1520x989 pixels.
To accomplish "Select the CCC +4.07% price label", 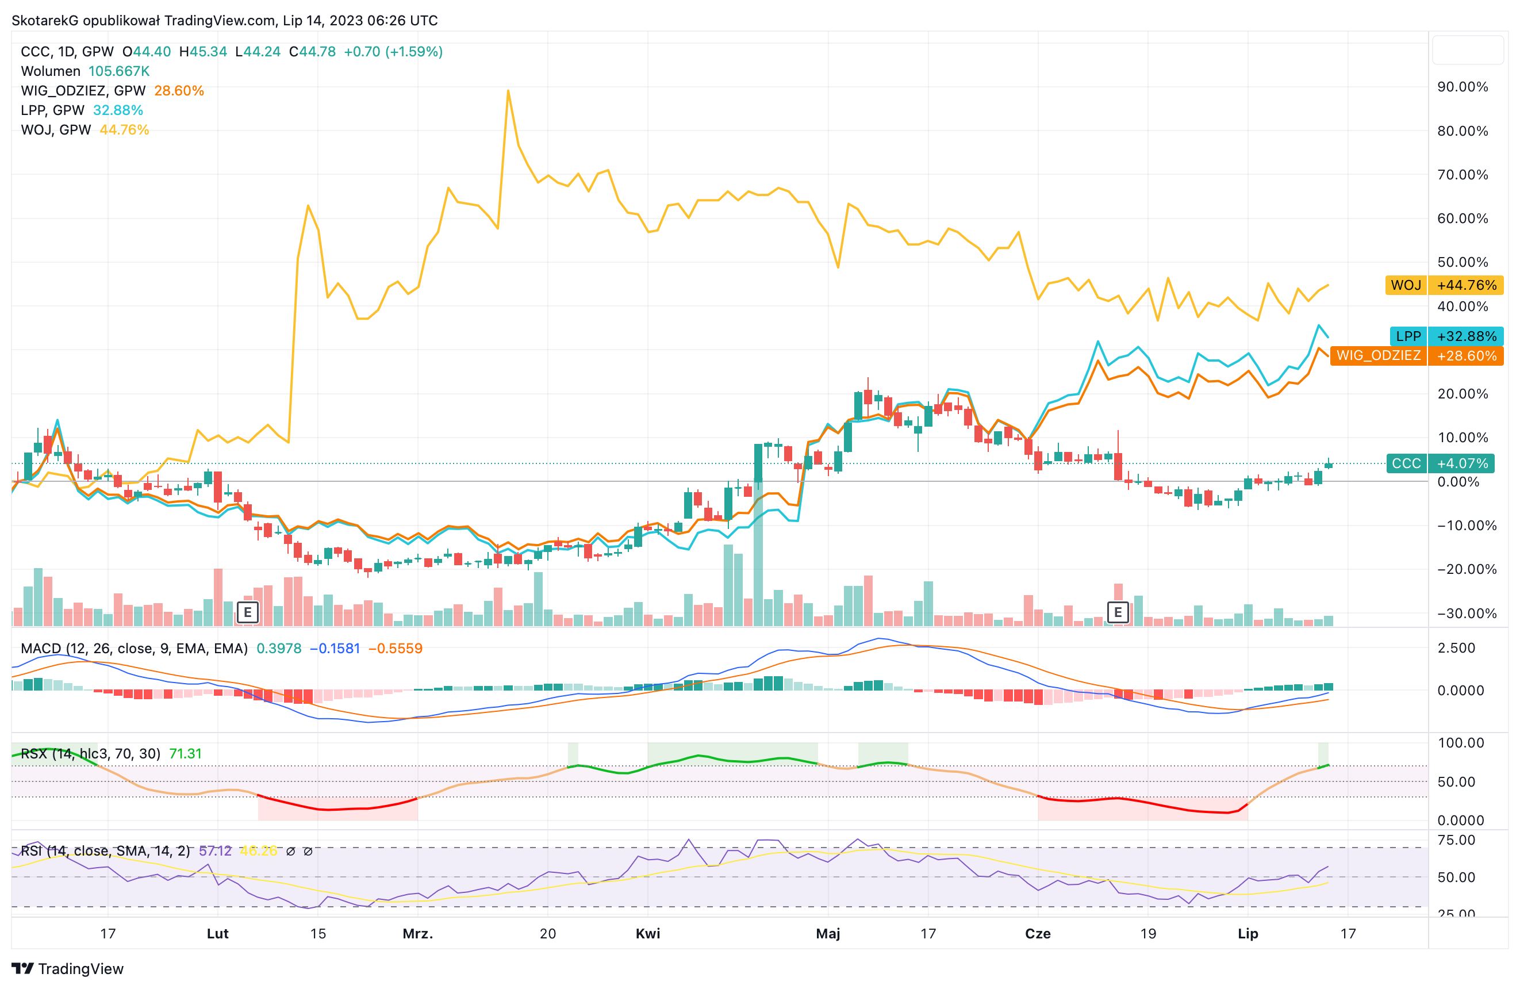I will click(x=1441, y=463).
